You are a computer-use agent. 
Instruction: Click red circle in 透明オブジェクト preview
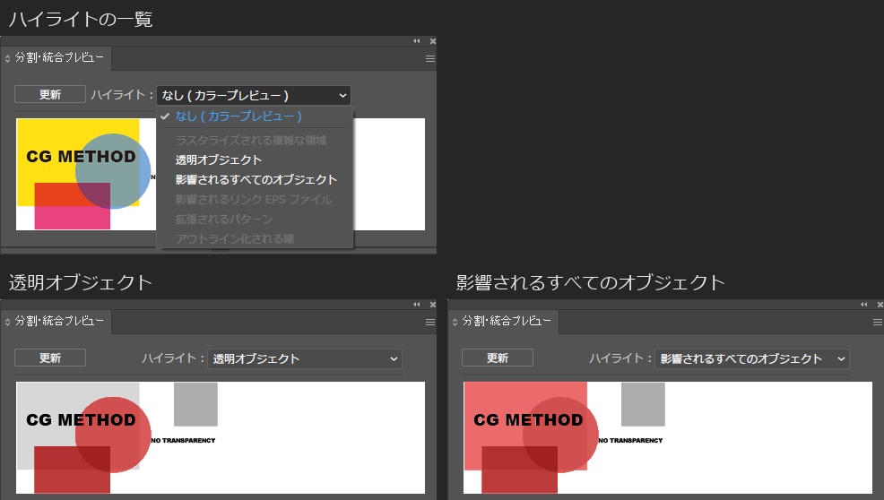pos(113,435)
